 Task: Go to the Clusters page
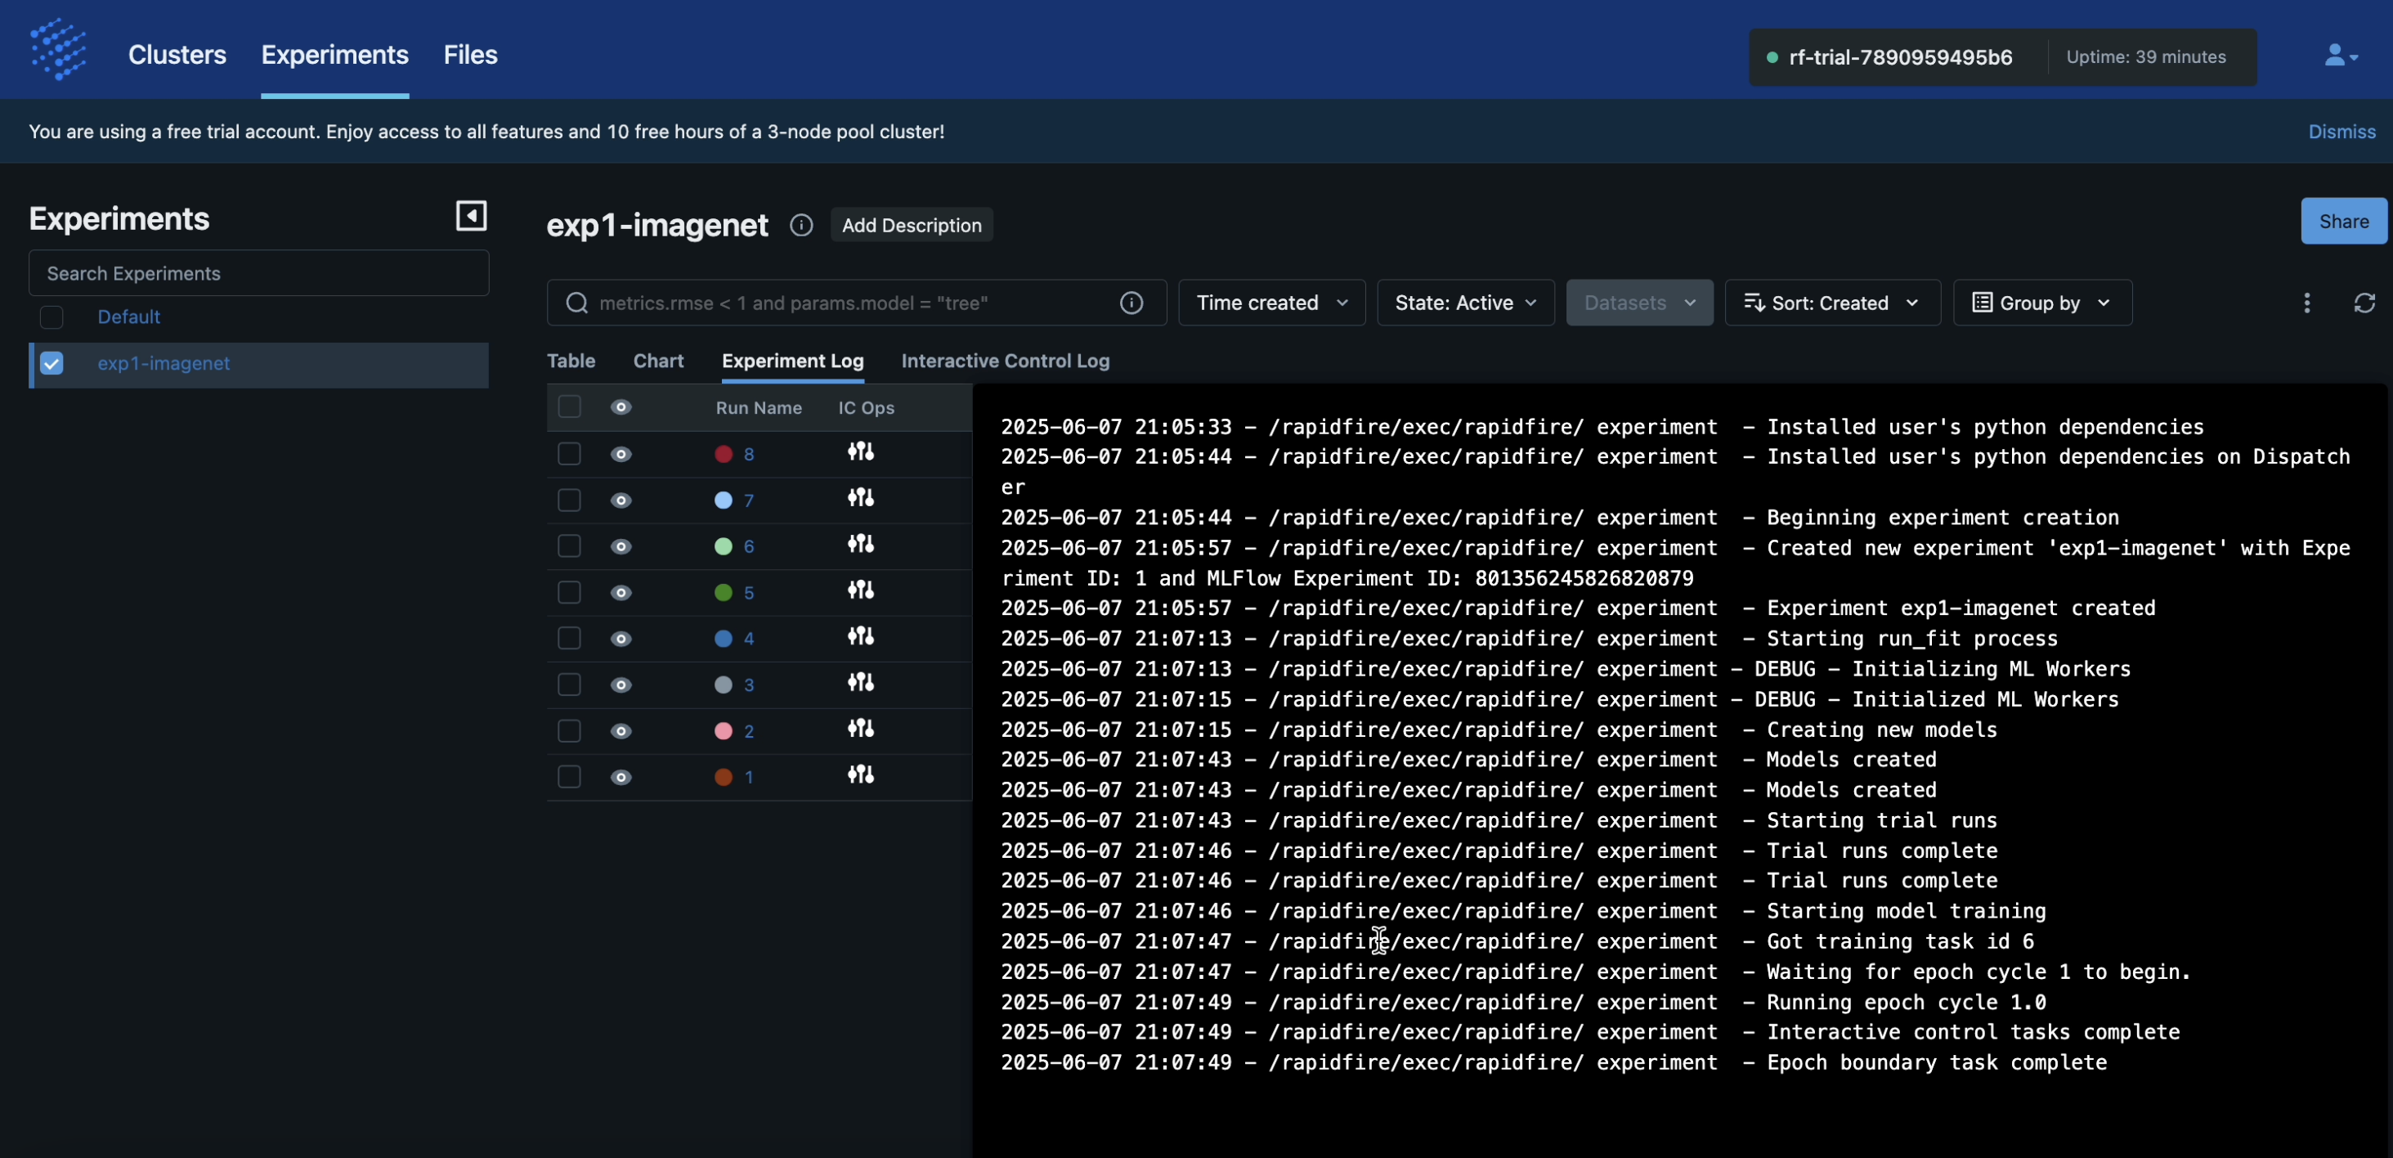[177, 55]
